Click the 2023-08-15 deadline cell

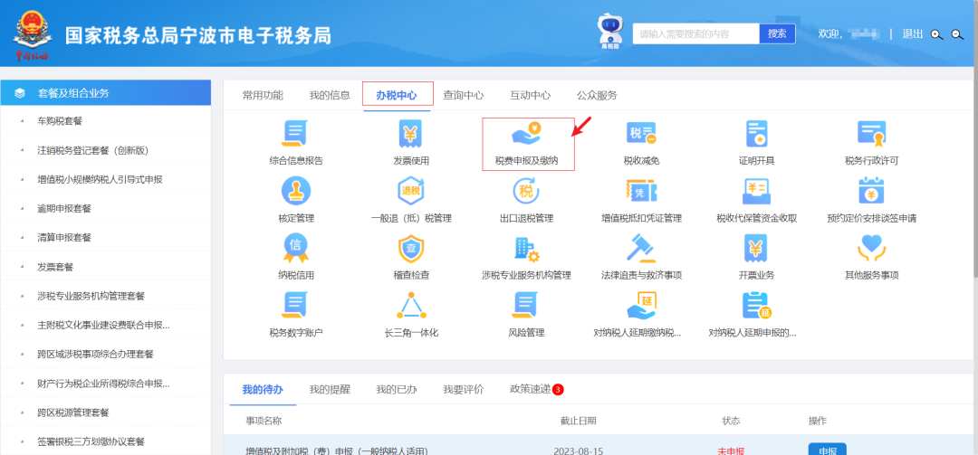(578, 450)
